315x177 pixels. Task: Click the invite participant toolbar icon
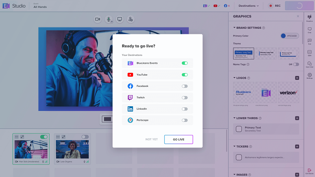tap(131, 19)
